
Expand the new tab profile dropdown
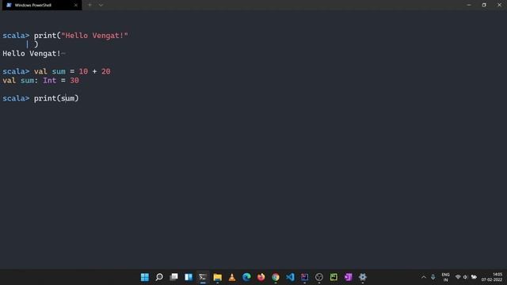[101, 6]
